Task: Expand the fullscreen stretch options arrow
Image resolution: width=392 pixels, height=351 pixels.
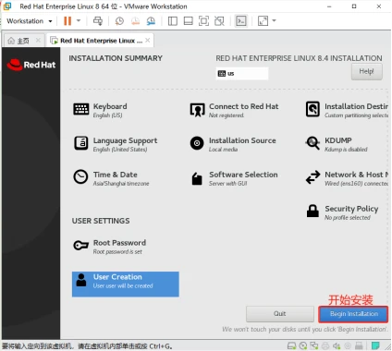Action: pyautogui.click(x=274, y=21)
